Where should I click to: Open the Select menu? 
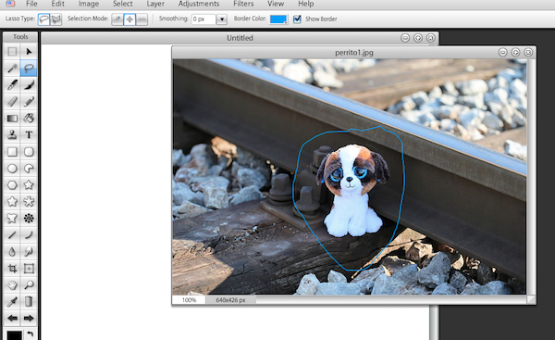tap(122, 4)
